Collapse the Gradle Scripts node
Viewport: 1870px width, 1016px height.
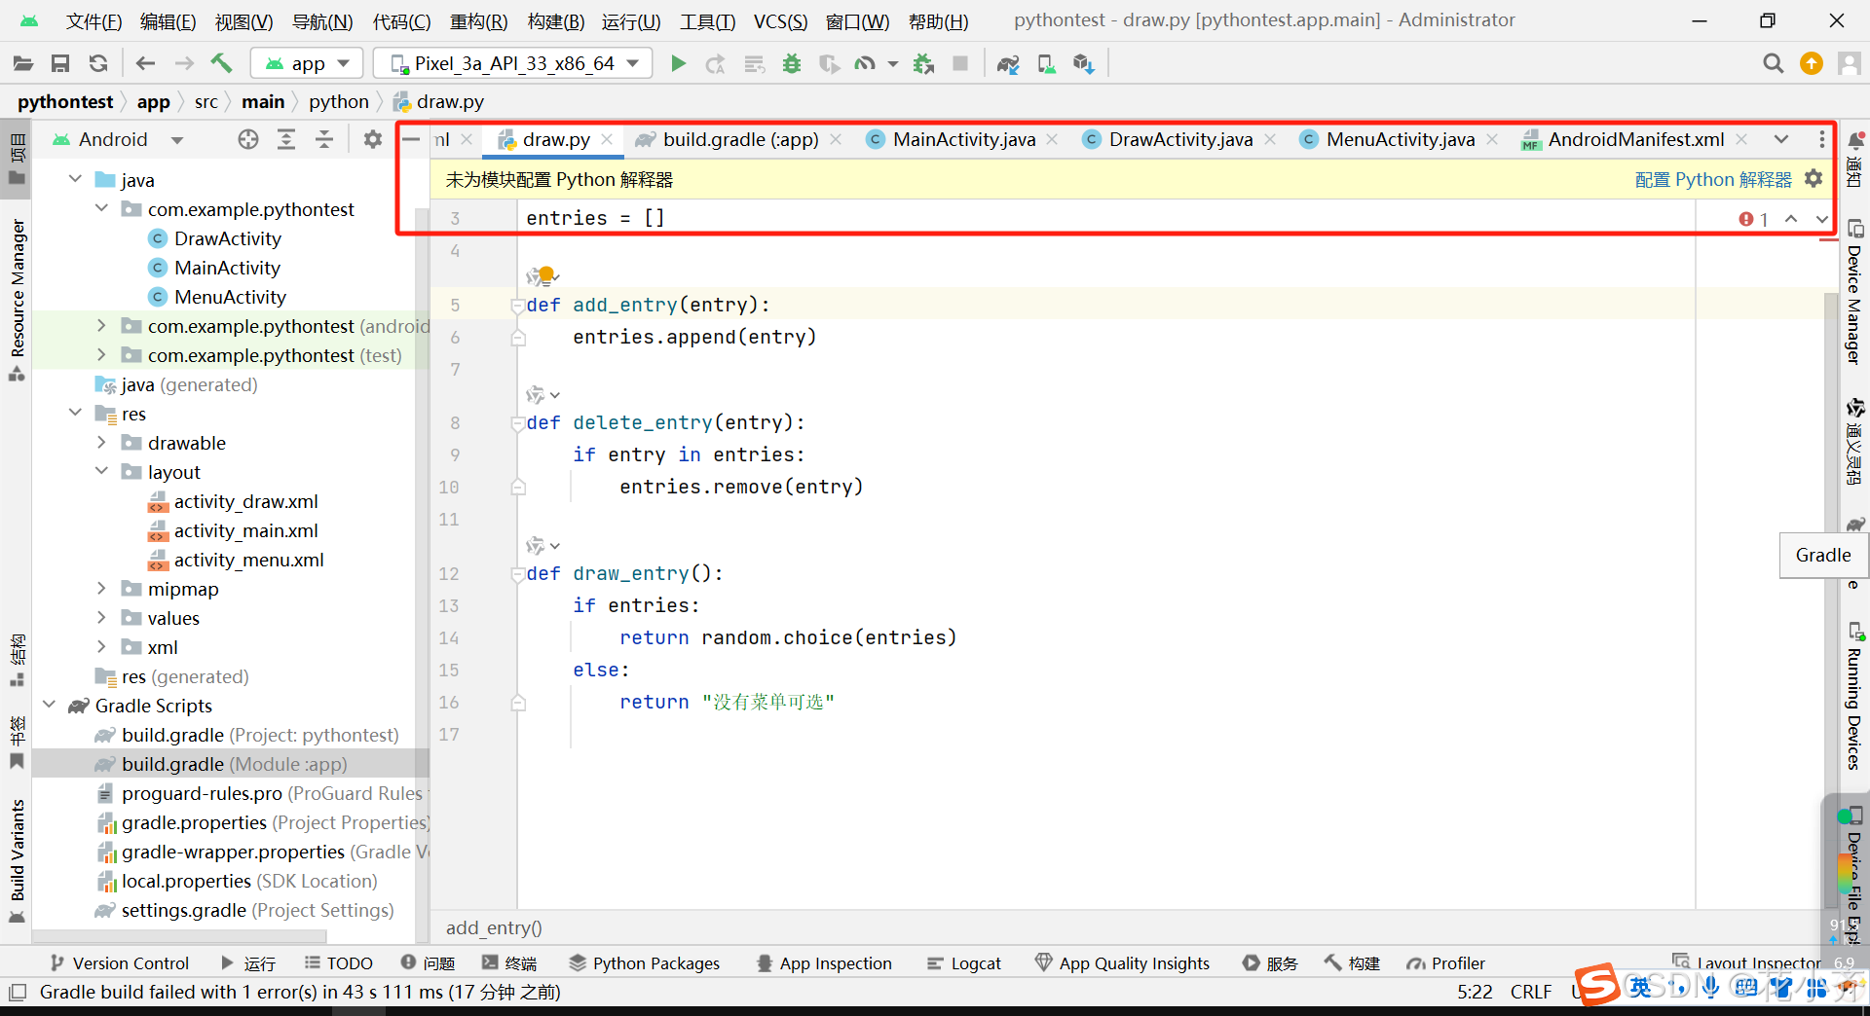pos(50,706)
